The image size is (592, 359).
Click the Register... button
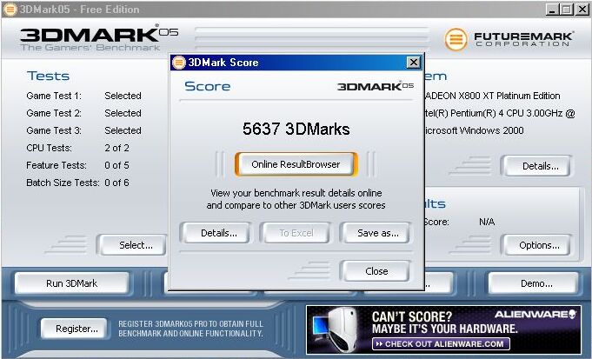[74, 329]
